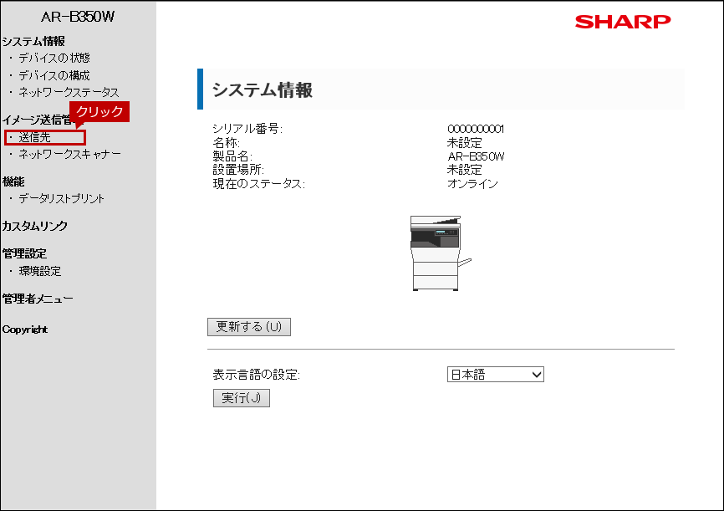Open the 表示言語 dropdown showing 日本語
724x511 pixels.
point(496,374)
